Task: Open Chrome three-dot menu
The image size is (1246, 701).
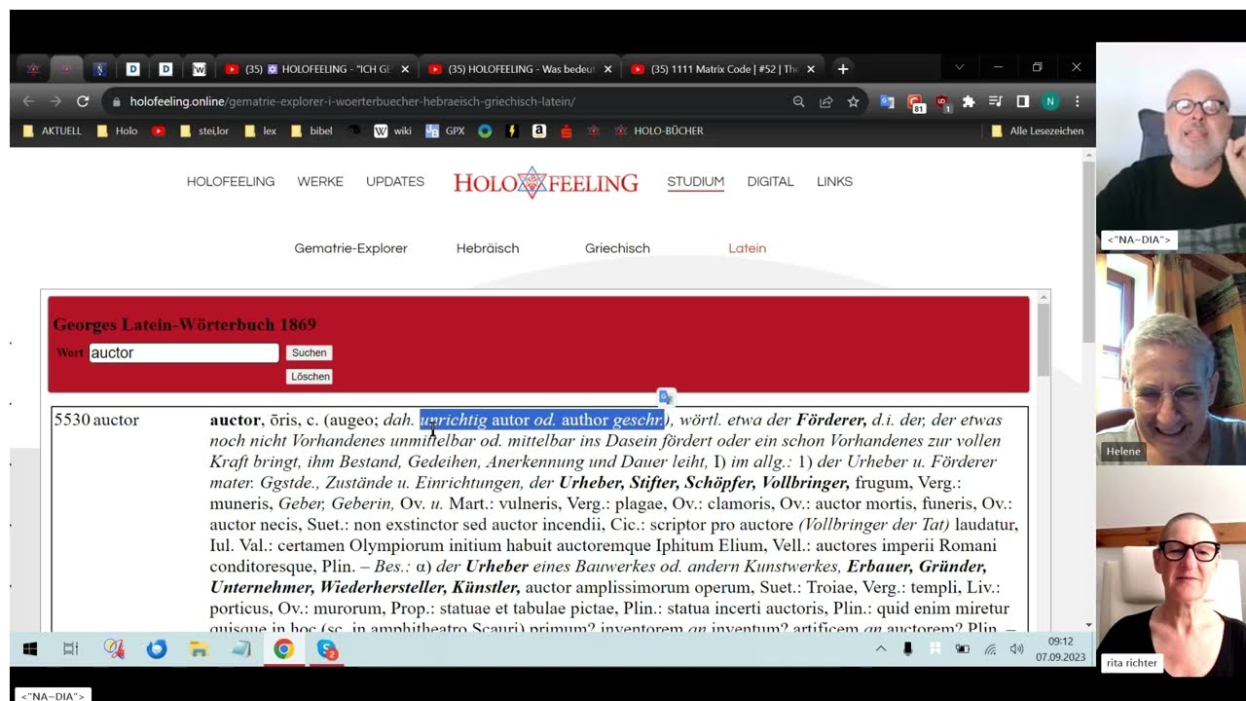Action: (x=1077, y=101)
